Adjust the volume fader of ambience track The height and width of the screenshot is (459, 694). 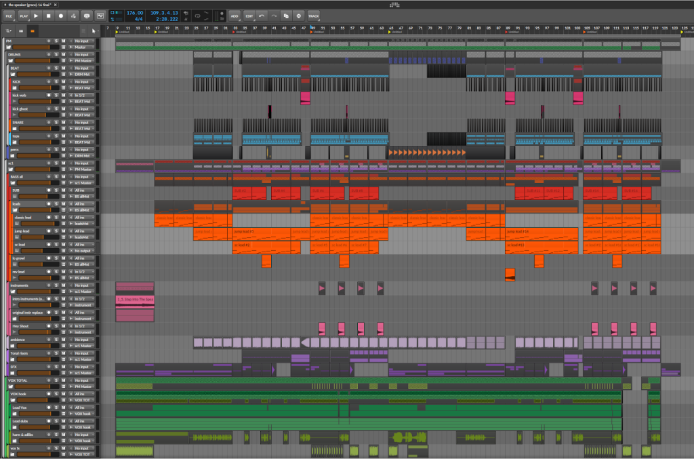33,346
